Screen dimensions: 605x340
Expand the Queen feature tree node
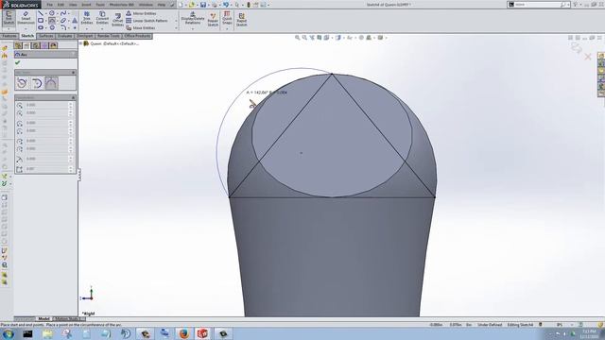[81, 43]
